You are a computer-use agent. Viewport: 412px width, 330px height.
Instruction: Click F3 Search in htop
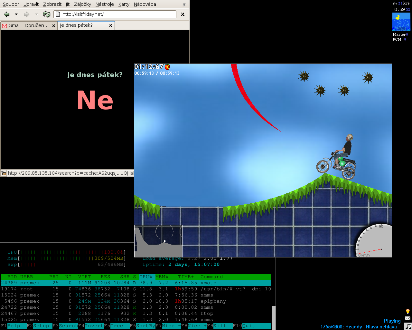[x=65, y=326]
